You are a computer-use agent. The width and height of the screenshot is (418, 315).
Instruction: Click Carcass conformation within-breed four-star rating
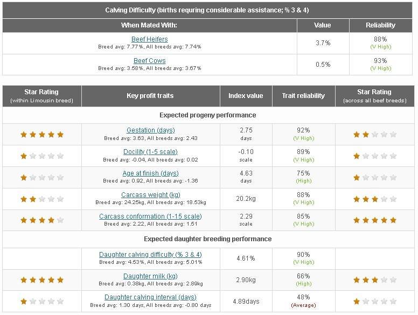42,220
